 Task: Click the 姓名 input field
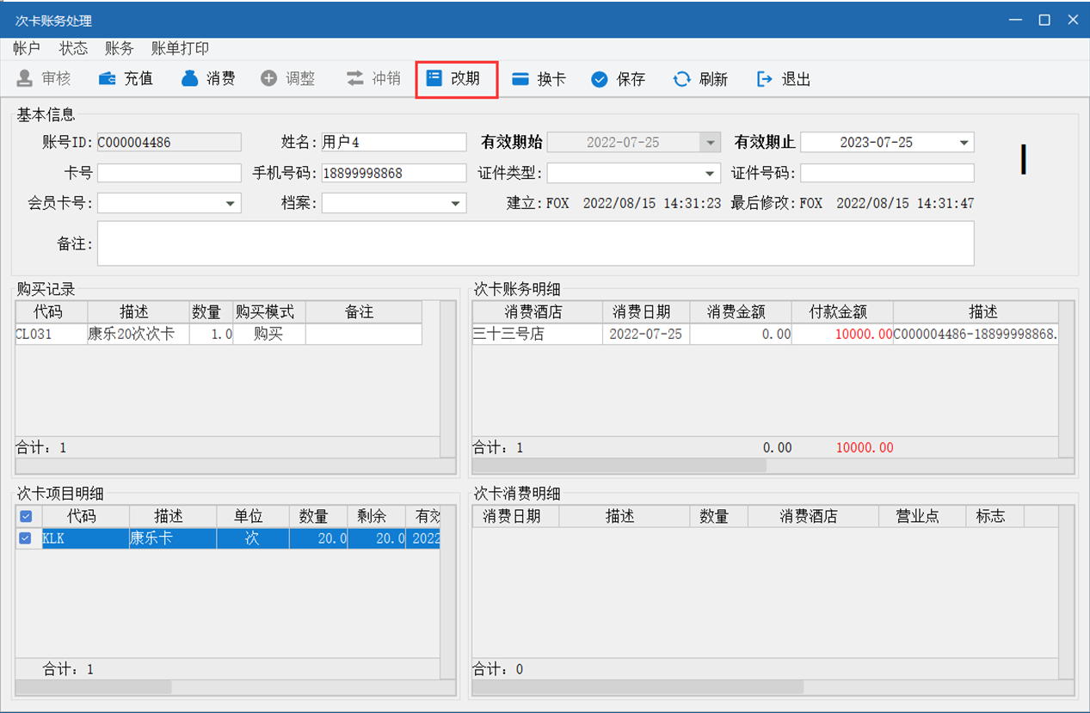point(394,143)
